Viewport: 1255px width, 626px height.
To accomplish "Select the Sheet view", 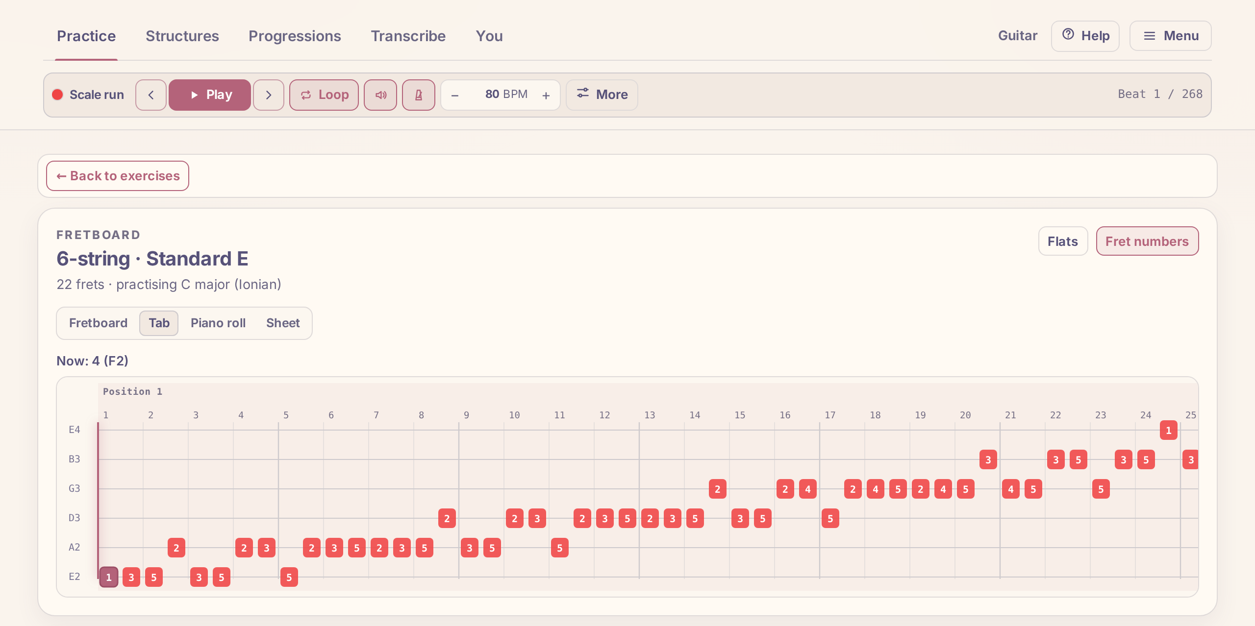I will tap(283, 323).
